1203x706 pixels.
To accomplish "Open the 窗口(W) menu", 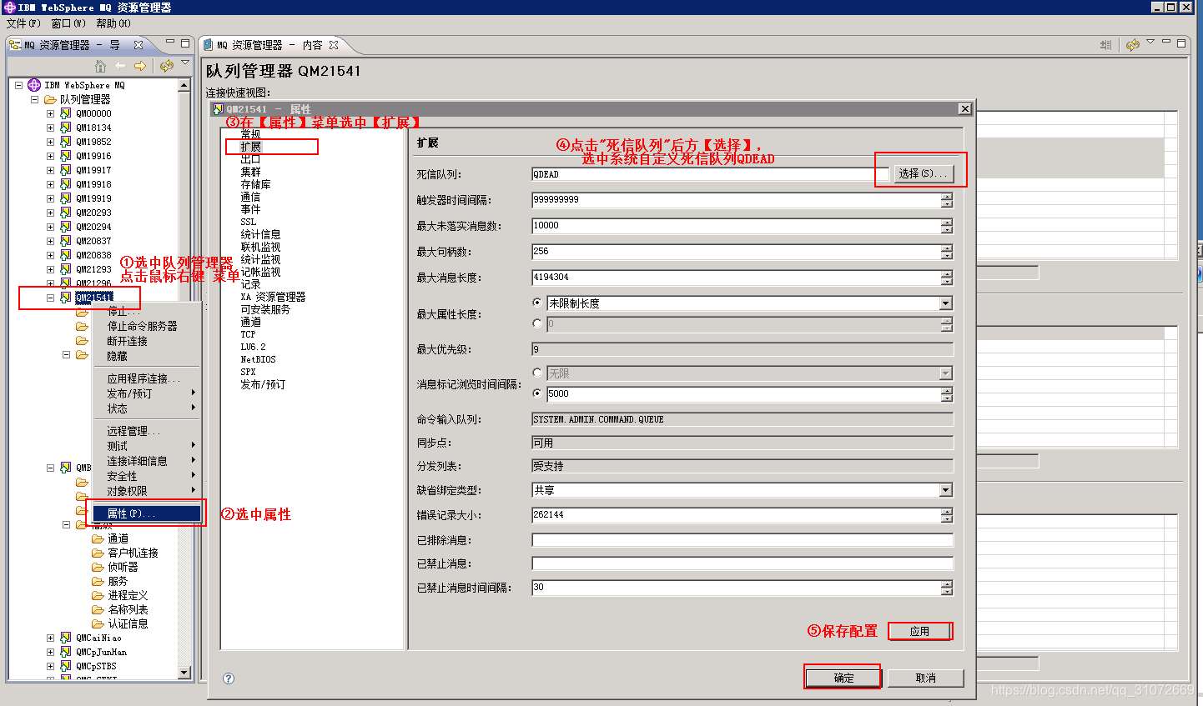I will point(68,23).
